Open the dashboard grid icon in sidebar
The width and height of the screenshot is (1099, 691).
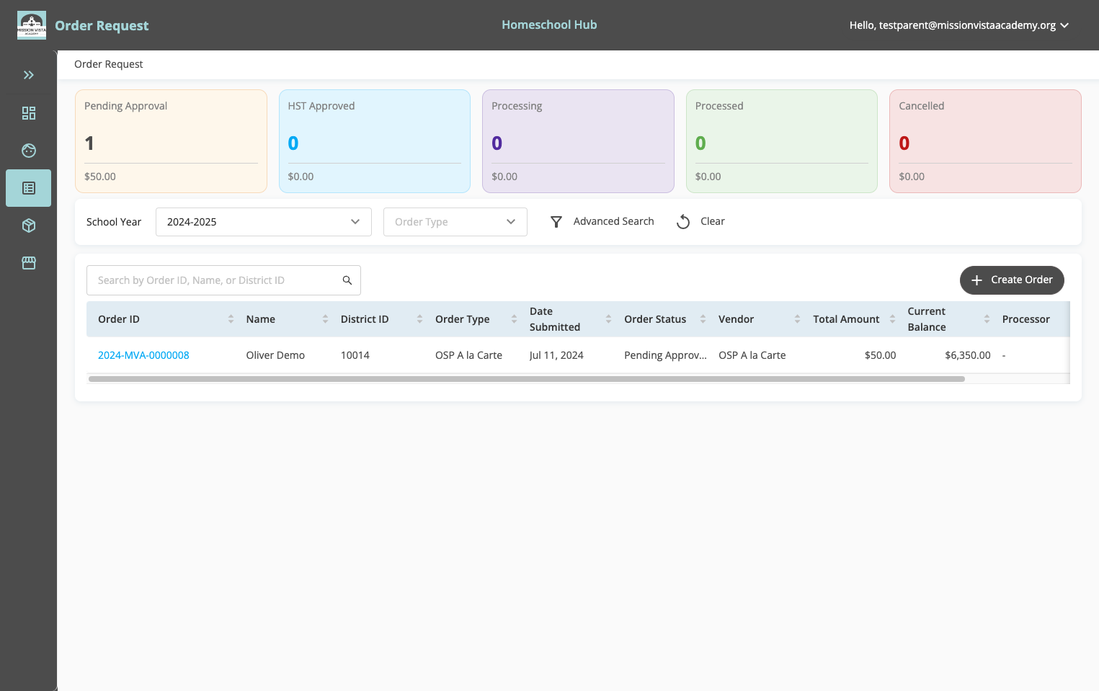tap(29, 113)
